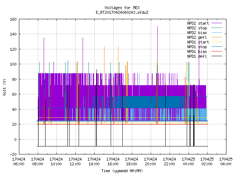Click the 'Volt (V)' y-axis label
This screenshot has width=233, height=174.
click(5, 87)
